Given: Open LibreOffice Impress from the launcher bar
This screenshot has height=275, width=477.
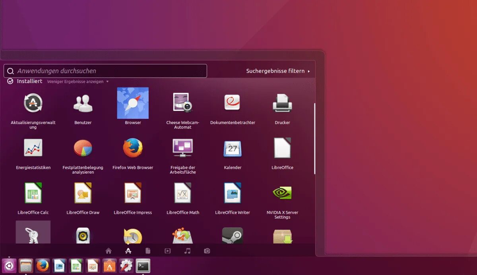Looking at the screenshot, I should pos(93,265).
